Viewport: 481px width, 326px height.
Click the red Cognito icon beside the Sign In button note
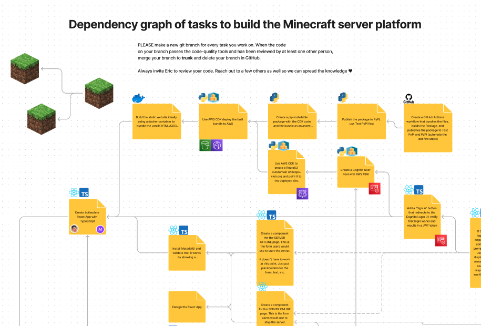click(x=440, y=241)
